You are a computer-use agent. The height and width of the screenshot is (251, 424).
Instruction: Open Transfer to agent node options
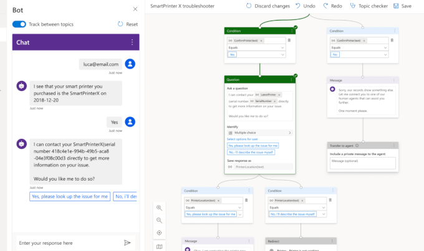[394, 146]
